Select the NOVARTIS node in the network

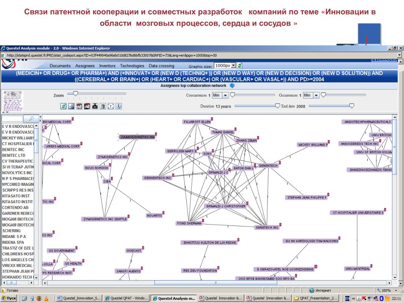(x=154, y=215)
